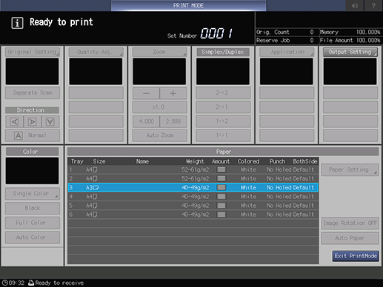The width and height of the screenshot is (383, 287).
Task: Select 2->1 duplex mode
Action: (x=223, y=107)
